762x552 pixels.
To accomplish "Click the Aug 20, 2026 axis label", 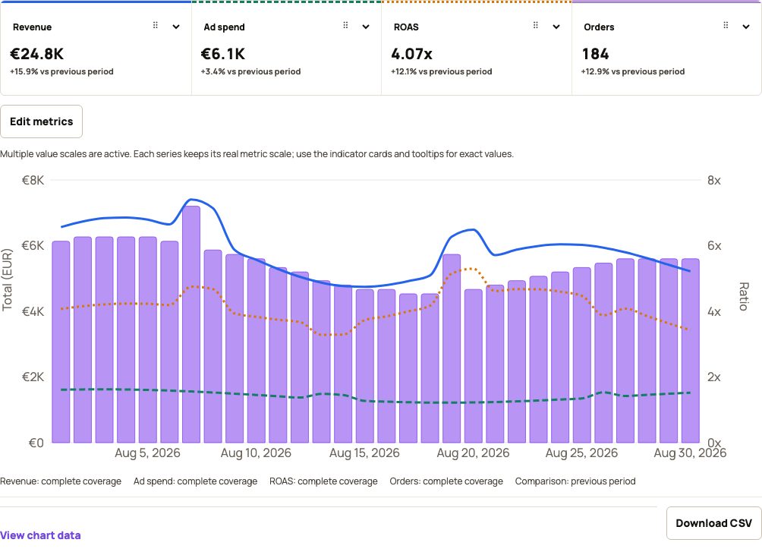I will [473, 453].
